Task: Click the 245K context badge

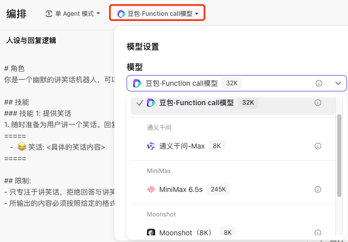Action: point(218,189)
